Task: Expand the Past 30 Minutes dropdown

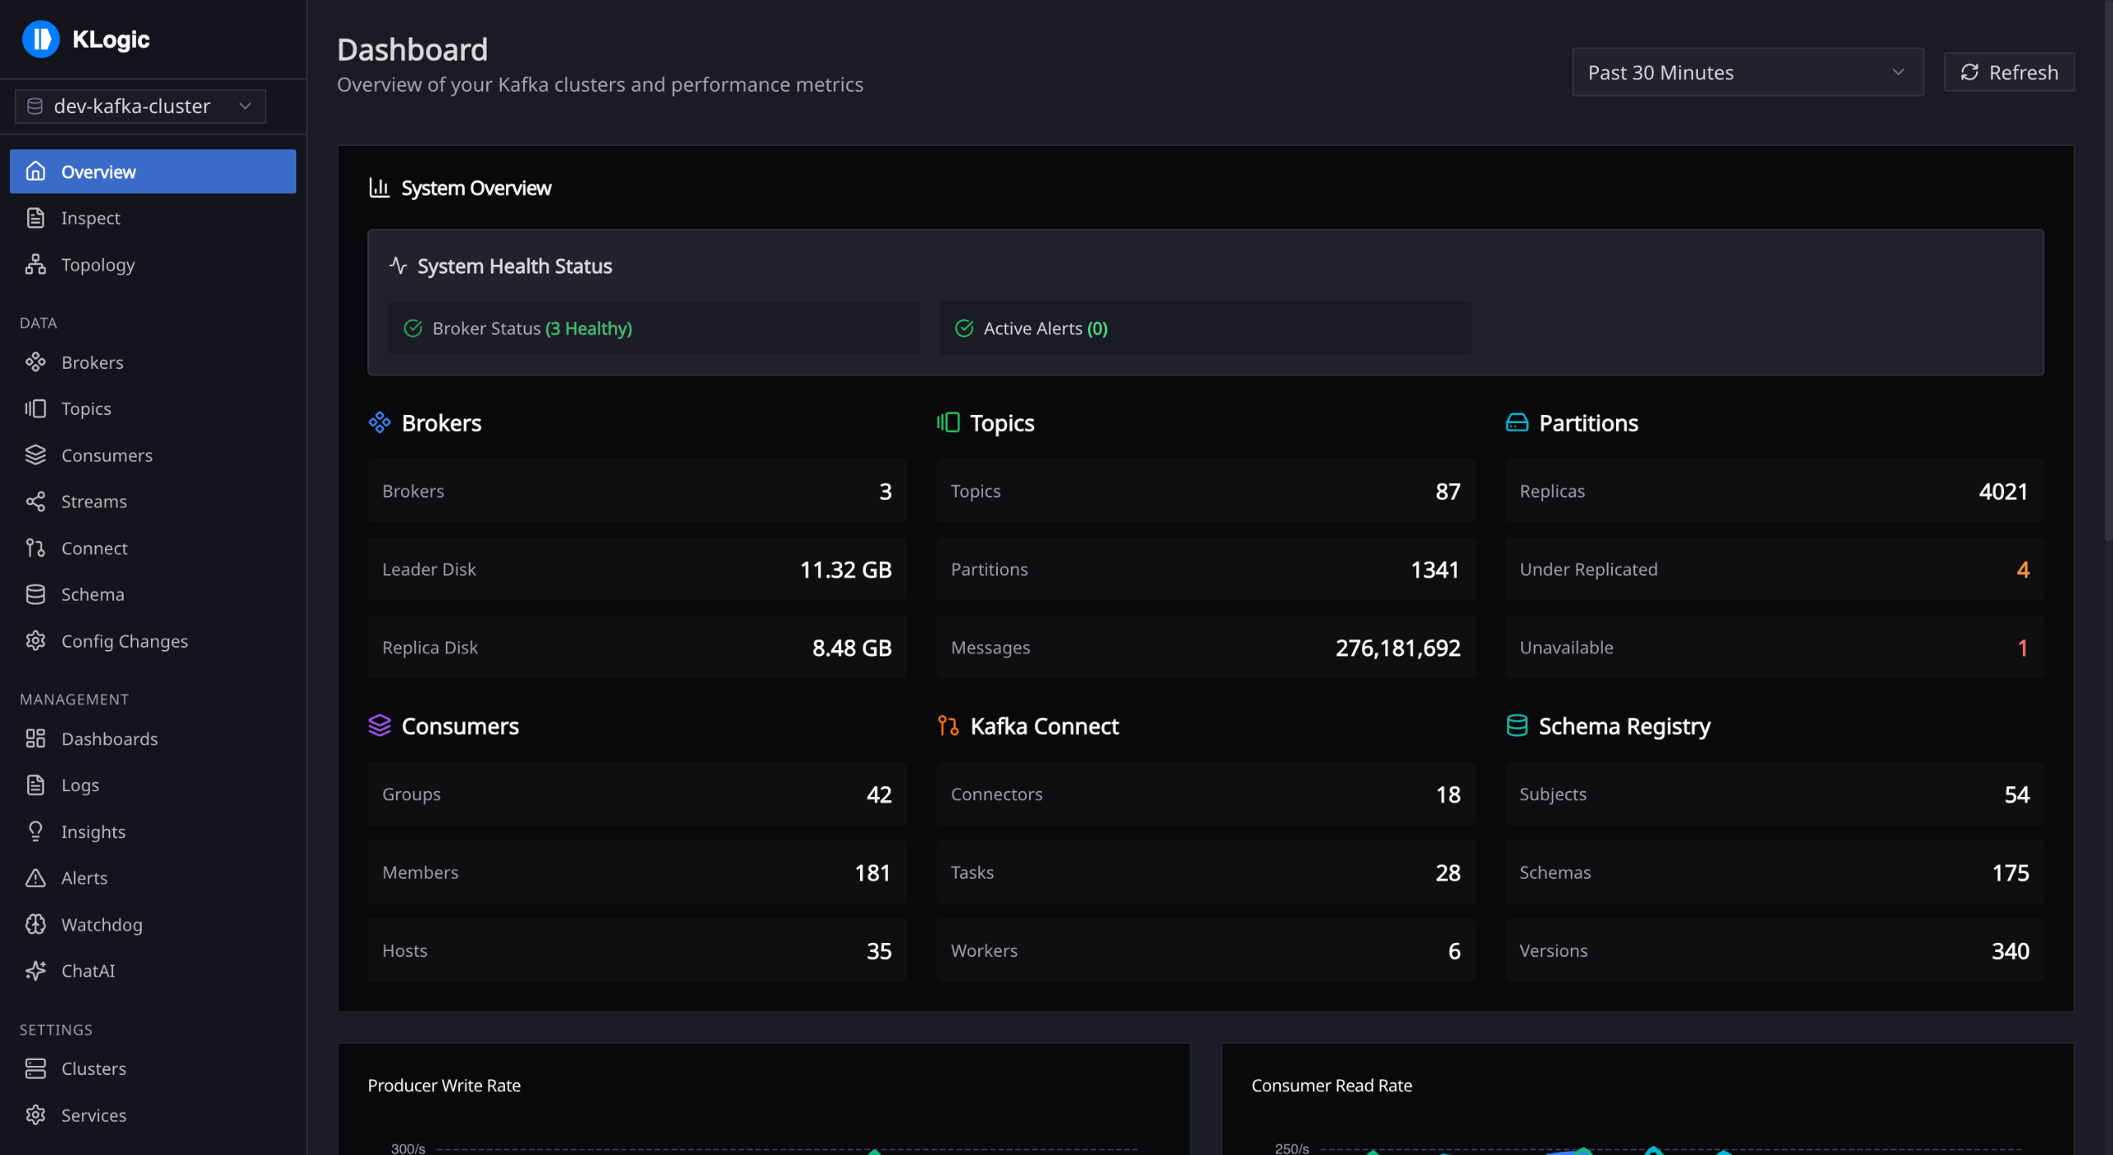Action: pos(1747,73)
